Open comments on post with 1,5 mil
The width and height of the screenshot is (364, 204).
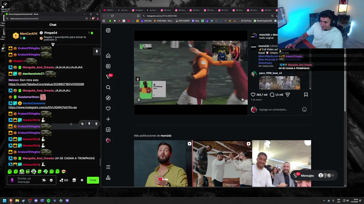[272, 95]
